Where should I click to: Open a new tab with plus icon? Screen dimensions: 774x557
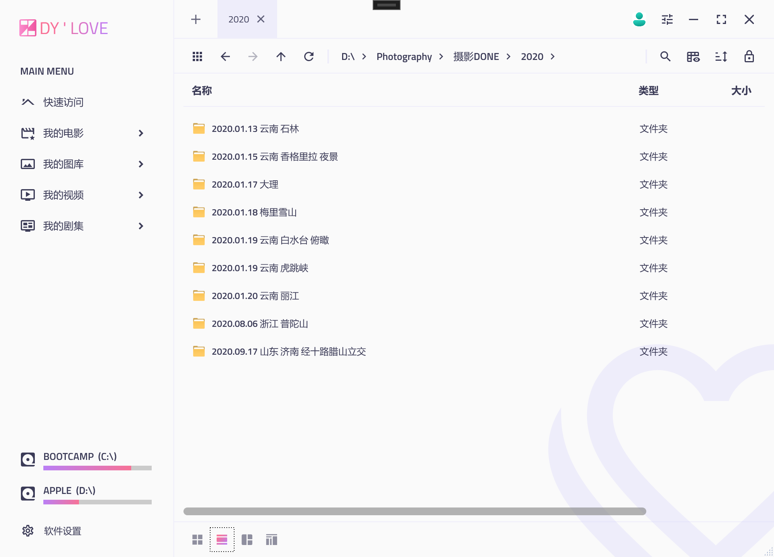[196, 19]
